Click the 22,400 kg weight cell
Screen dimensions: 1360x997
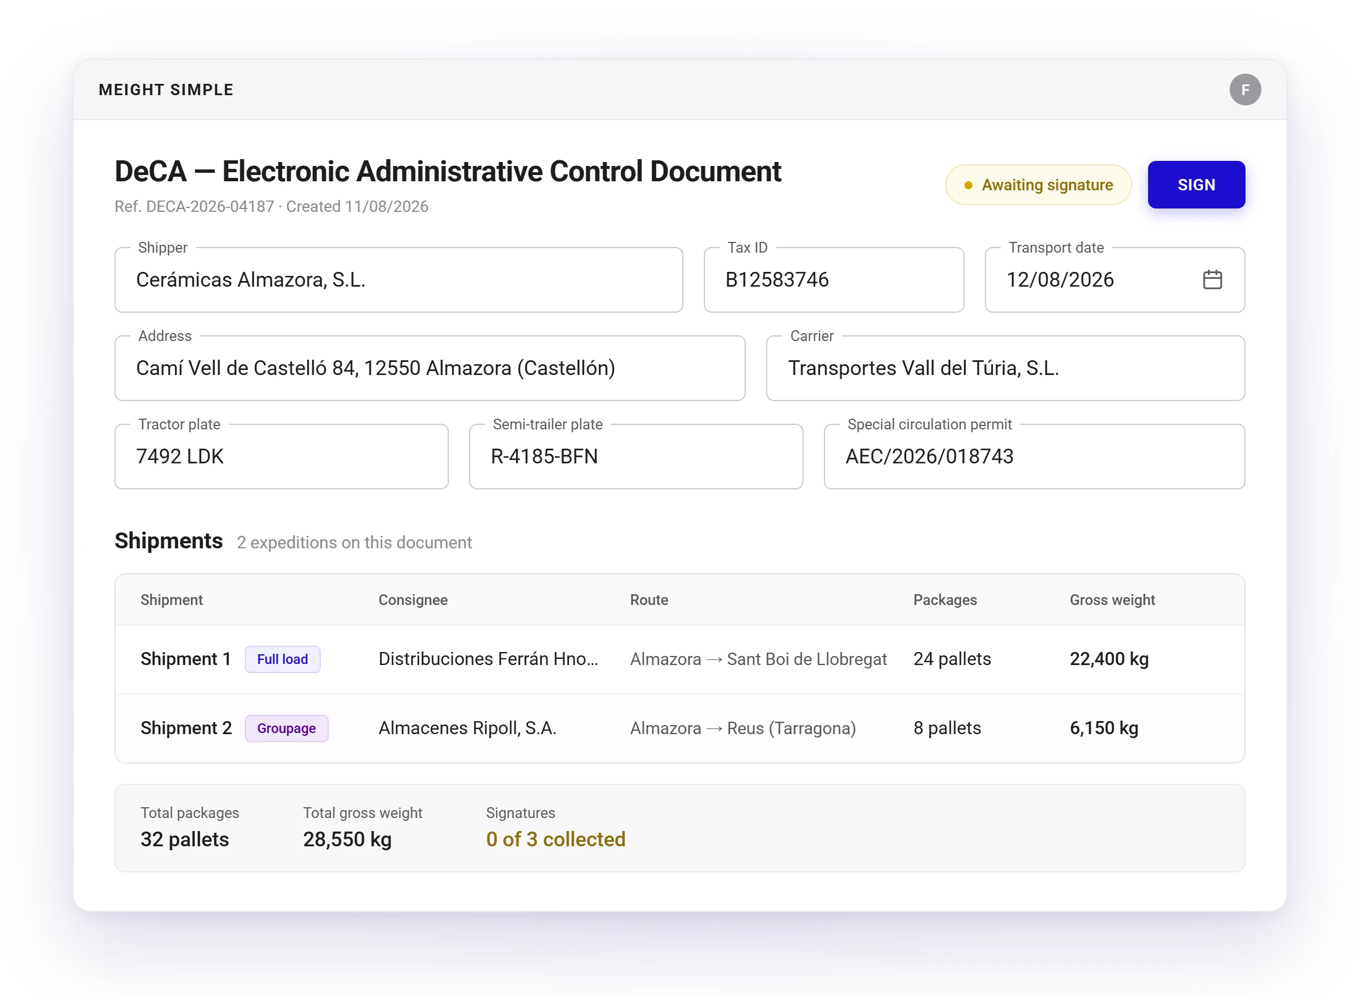[x=1109, y=659]
